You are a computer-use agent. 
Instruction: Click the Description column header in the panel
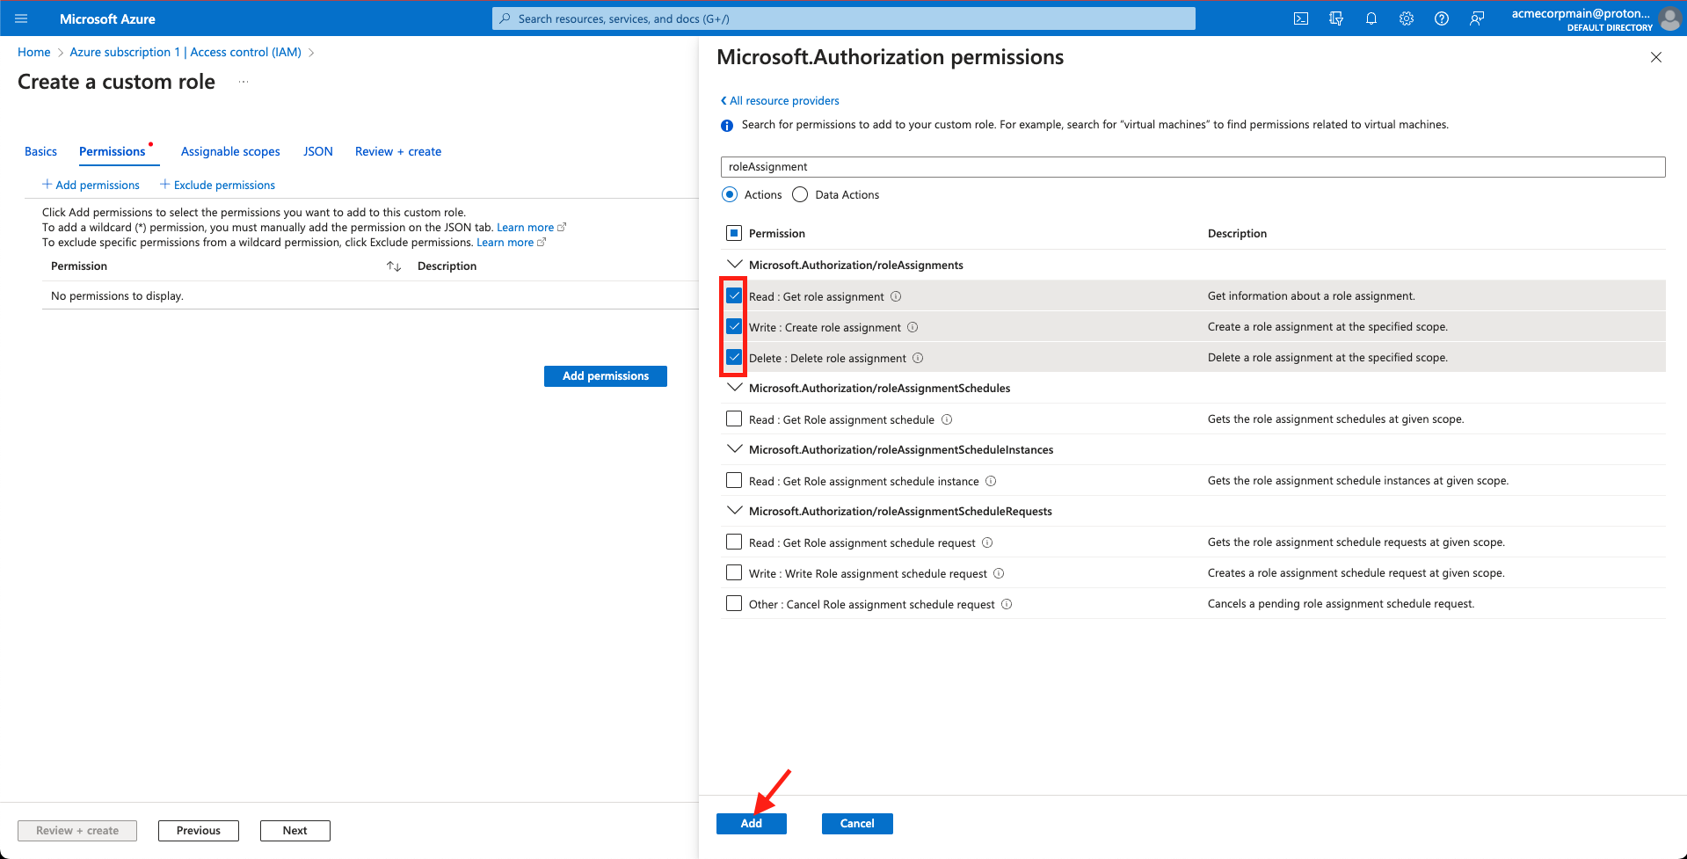(1237, 234)
